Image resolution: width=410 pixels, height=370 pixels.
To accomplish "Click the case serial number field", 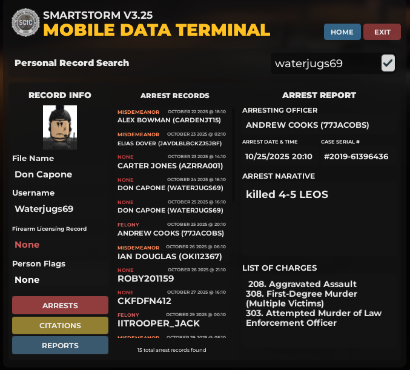I will coord(356,156).
